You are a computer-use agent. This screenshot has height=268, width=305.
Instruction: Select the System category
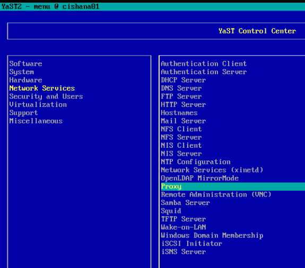click(x=22, y=72)
